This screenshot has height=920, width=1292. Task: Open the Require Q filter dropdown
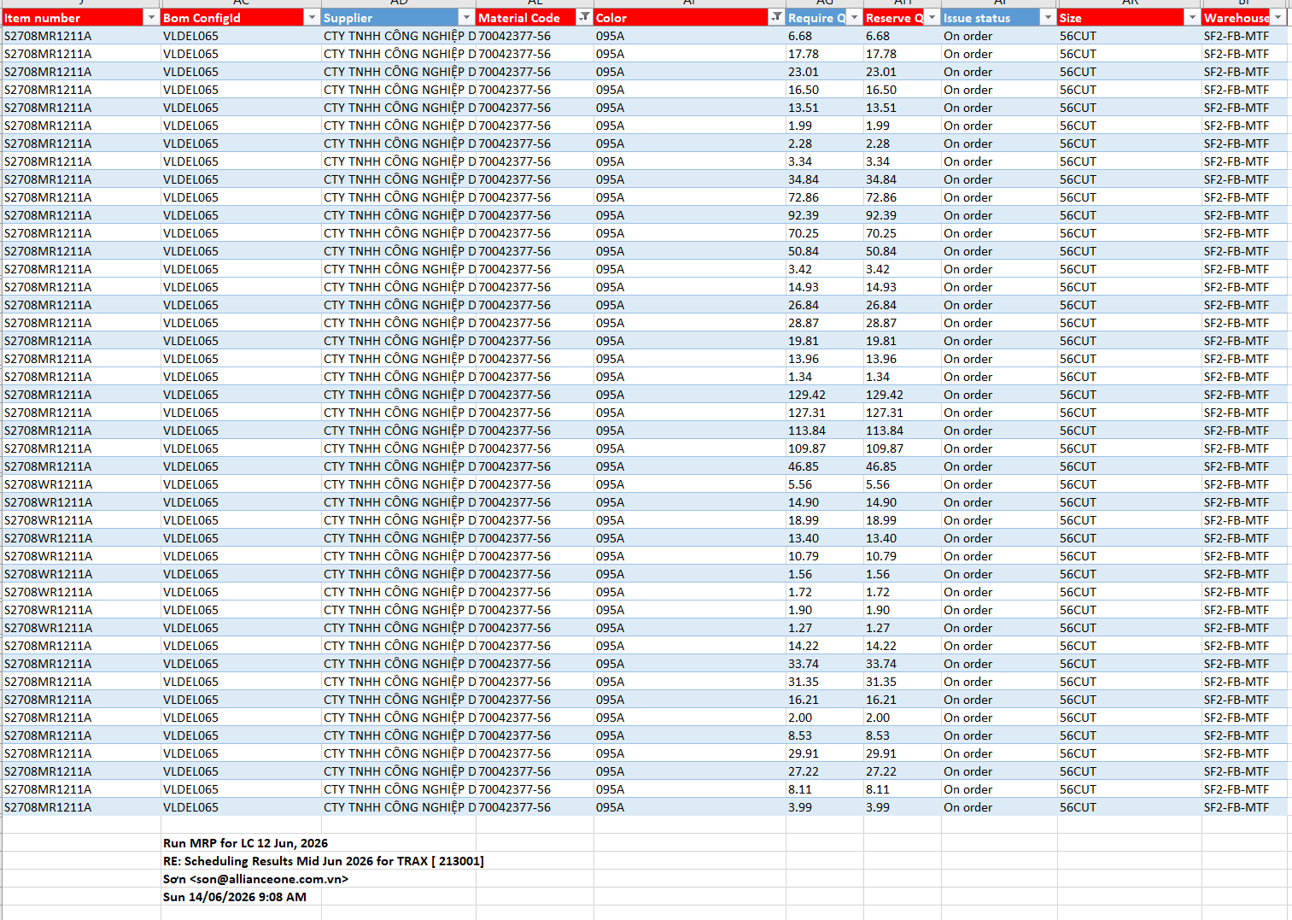click(x=854, y=17)
